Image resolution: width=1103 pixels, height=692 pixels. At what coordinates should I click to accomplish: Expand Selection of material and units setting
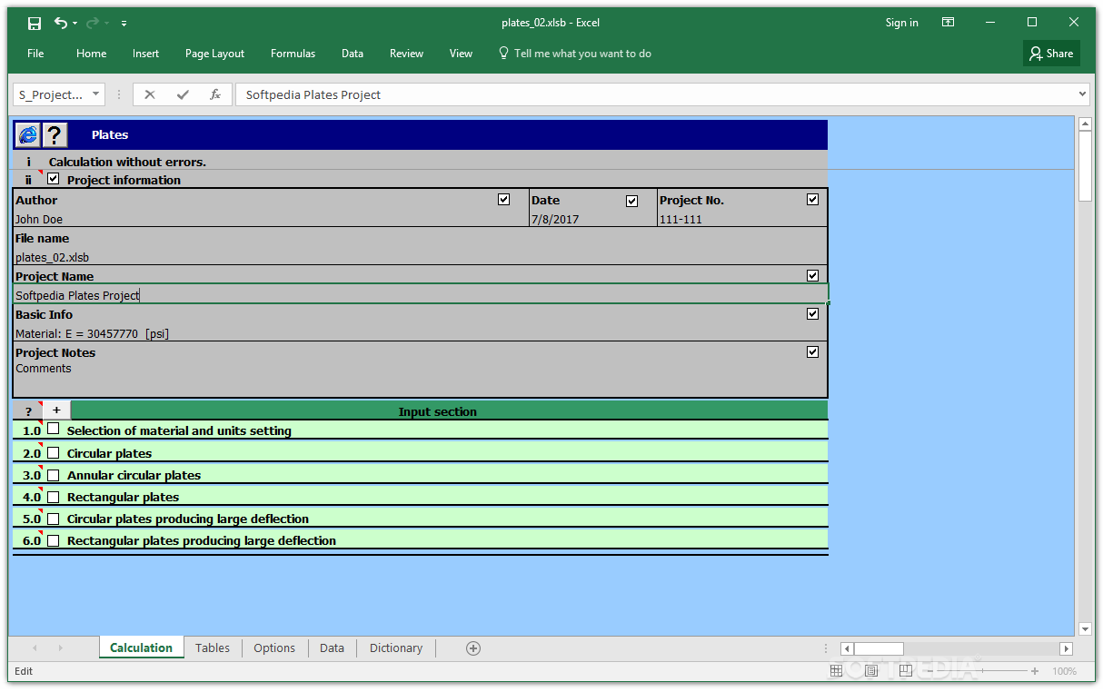pyautogui.click(x=54, y=430)
